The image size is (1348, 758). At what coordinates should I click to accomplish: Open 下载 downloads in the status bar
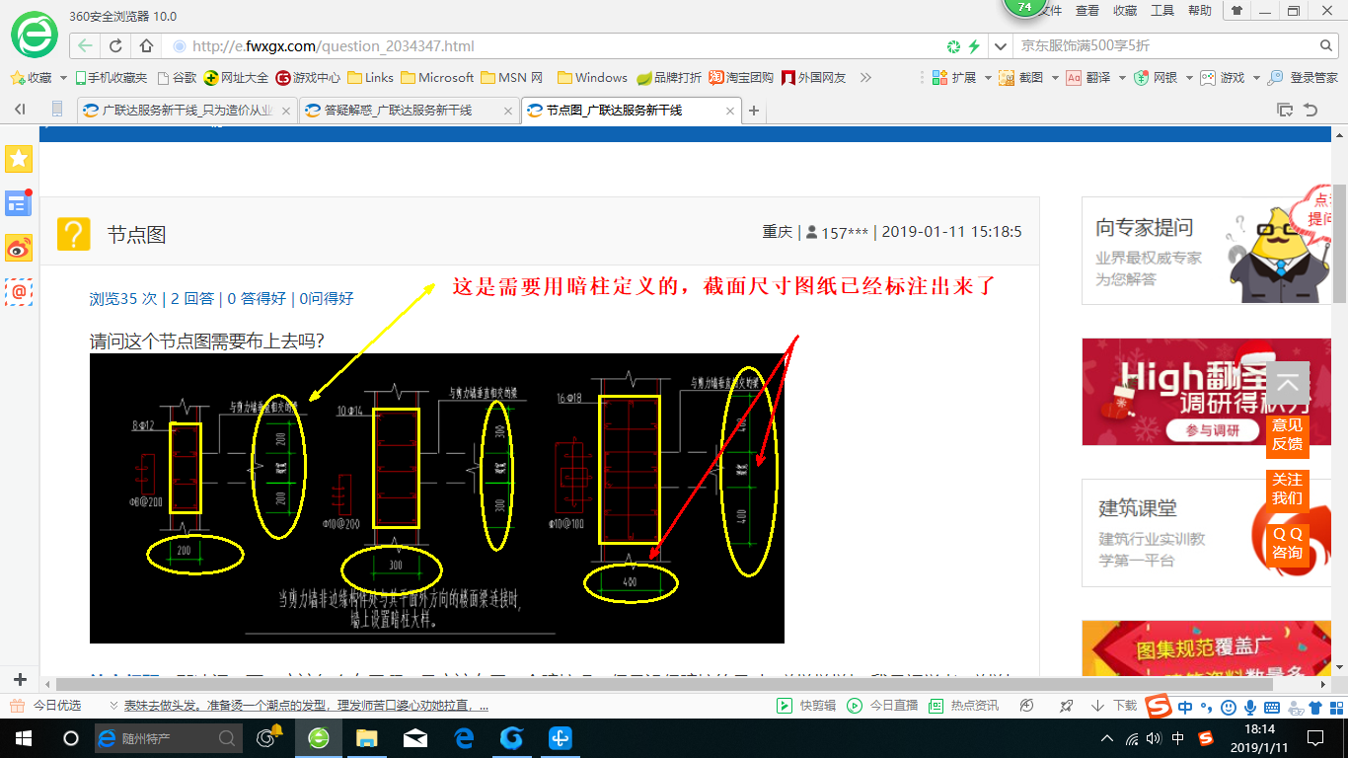pyautogui.click(x=1114, y=706)
